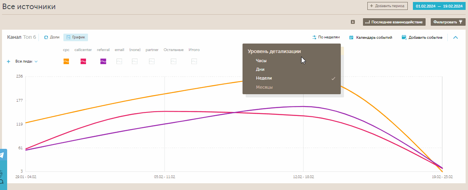The width and height of the screenshot is (468, 190).
Task: Select Часы detail level
Action: tap(261, 61)
